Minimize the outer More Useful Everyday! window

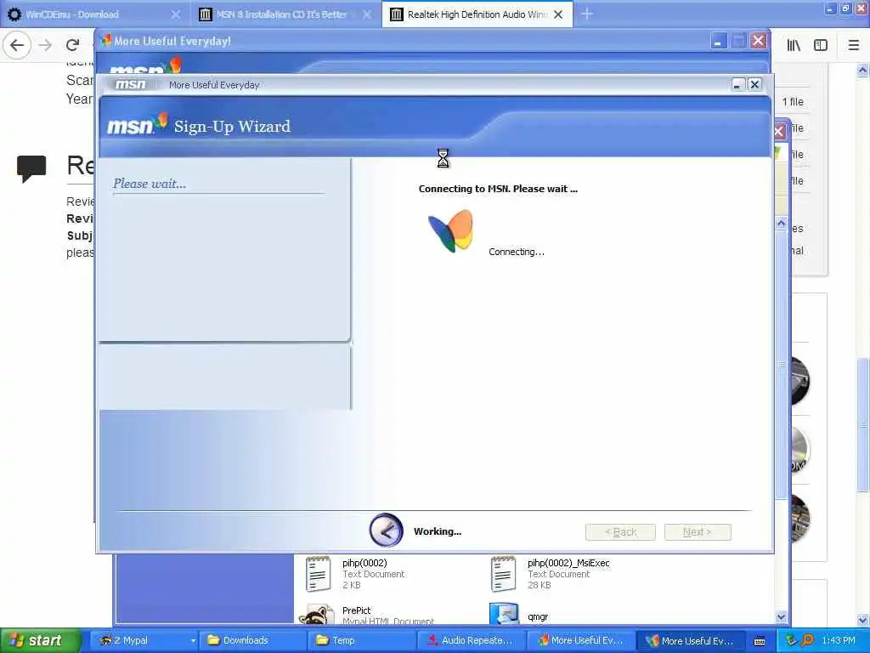coord(718,41)
